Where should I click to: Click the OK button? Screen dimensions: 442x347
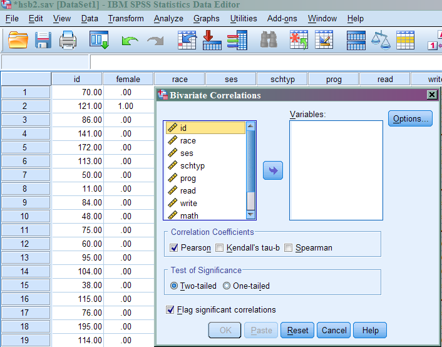click(225, 330)
